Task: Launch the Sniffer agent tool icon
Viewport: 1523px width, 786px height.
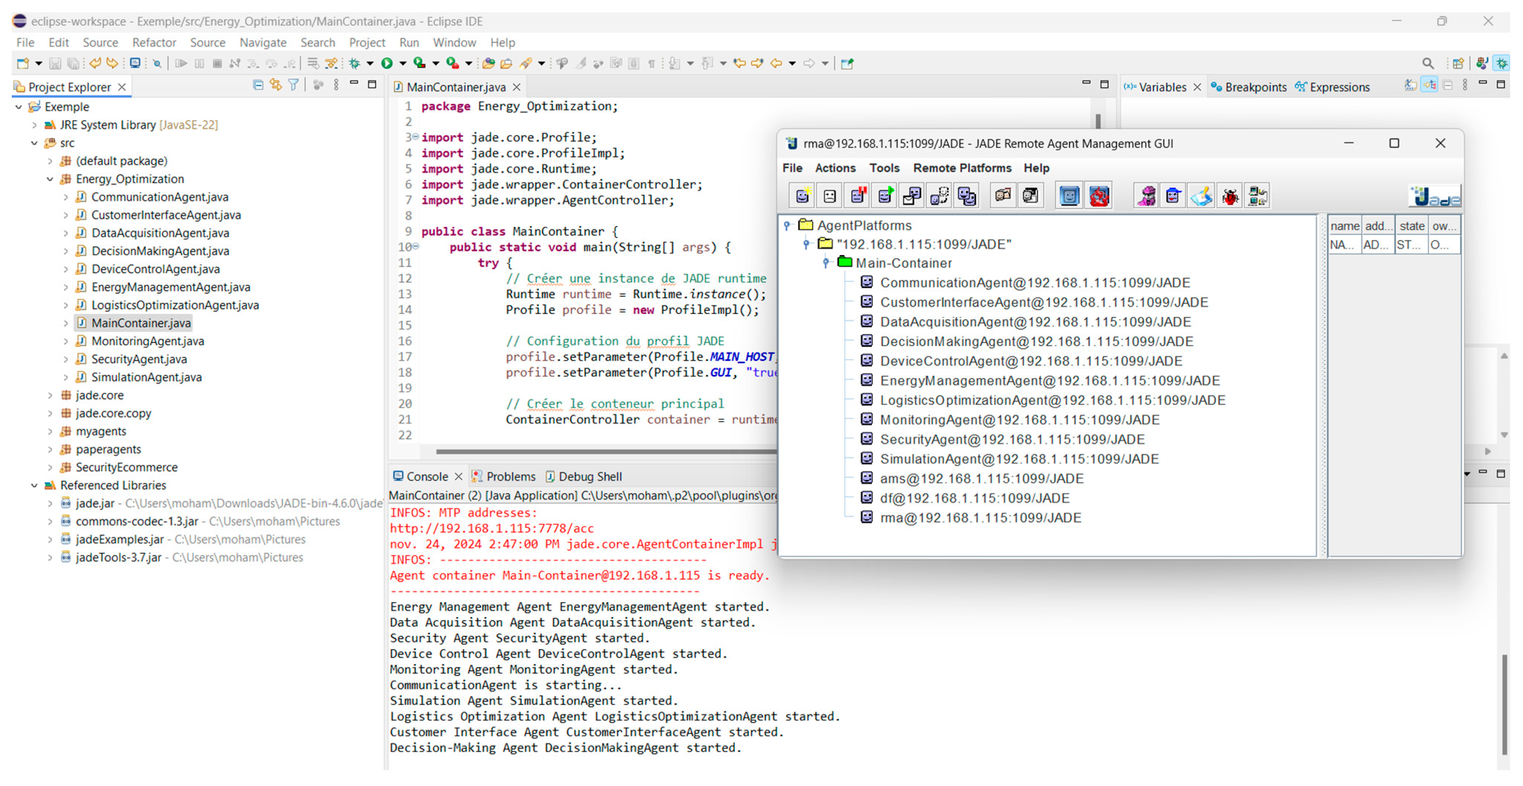Action: coord(1146,196)
